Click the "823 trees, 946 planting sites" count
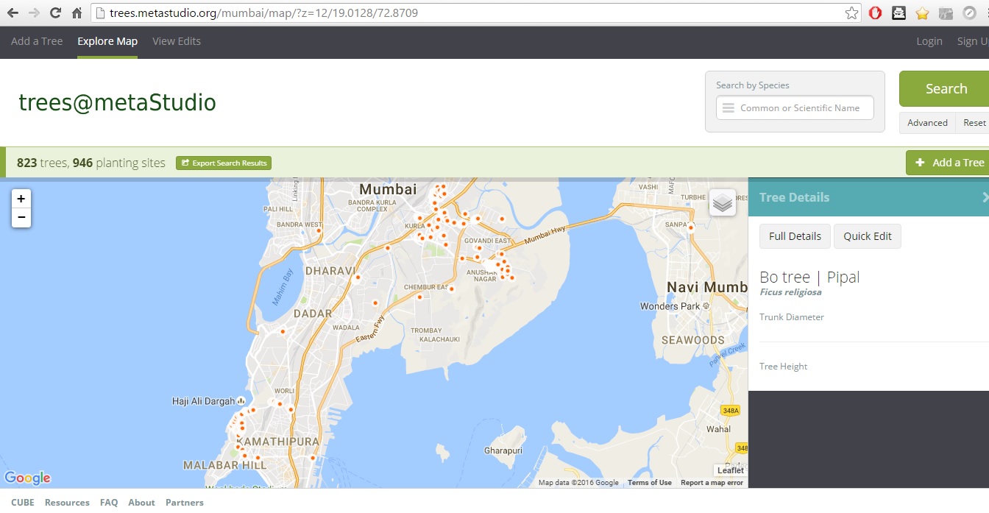 point(91,163)
